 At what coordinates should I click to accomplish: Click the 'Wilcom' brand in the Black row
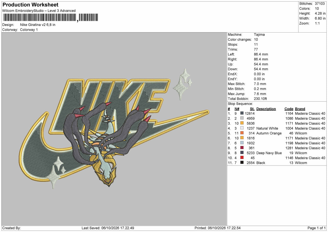tap(301, 163)
